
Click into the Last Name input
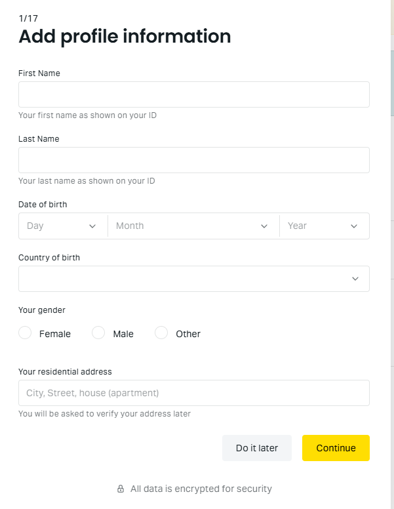[x=193, y=160]
